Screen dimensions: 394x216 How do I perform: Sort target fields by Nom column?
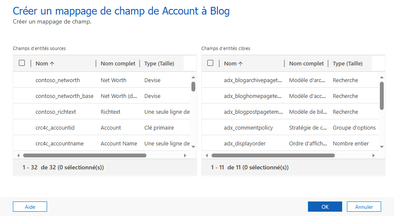[233, 64]
